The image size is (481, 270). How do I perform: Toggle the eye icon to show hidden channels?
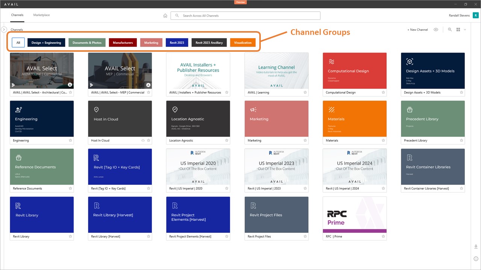click(436, 30)
